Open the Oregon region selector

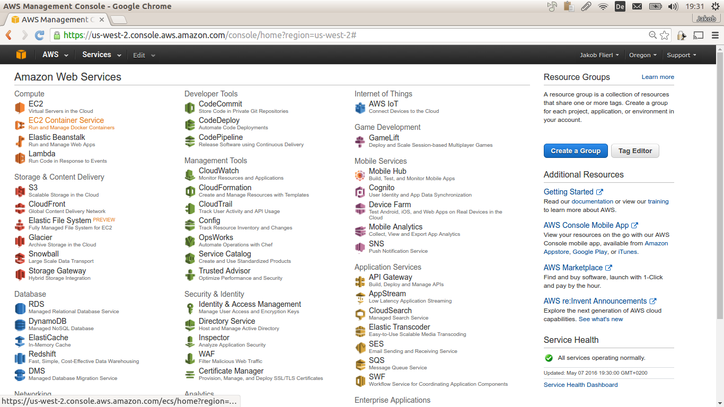point(643,55)
